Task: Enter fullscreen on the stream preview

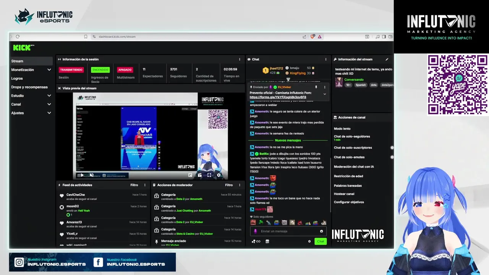Action: point(209,175)
